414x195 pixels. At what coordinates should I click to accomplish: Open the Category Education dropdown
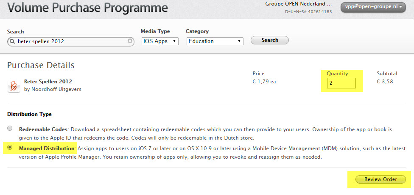[215, 41]
